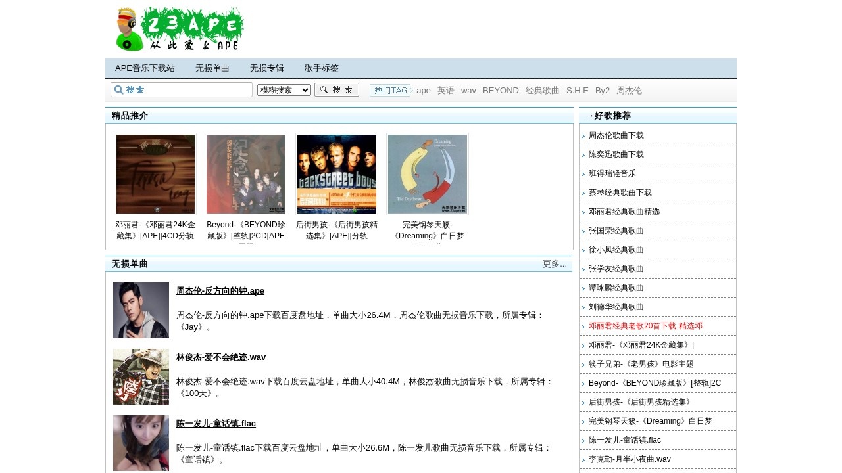
Task: Open 陈奕迅歌曲下载 in the sidebar
Action: tap(616, 154)
